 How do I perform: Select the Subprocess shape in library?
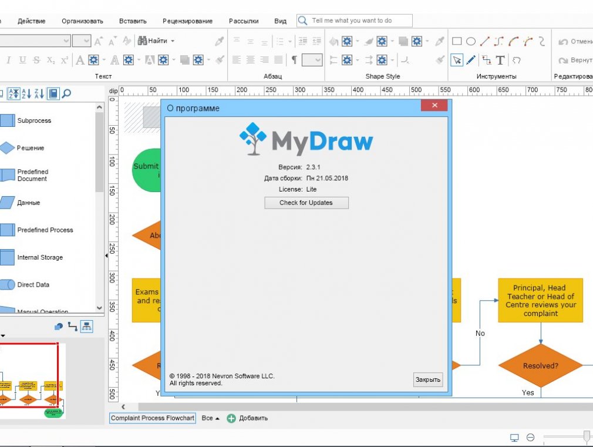26,120
